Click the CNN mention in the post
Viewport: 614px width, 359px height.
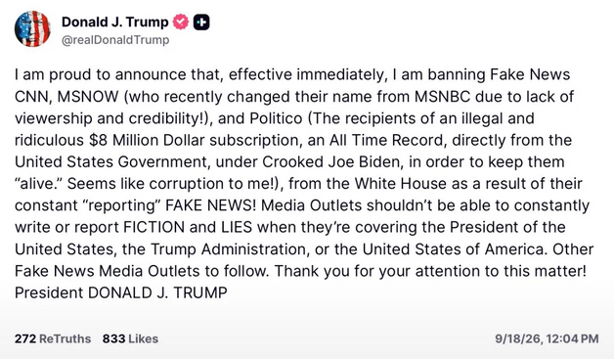tap(33, 97)
